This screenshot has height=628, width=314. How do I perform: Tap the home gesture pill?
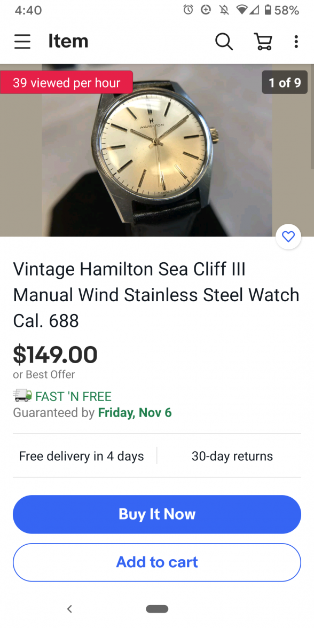pos(157,609)
